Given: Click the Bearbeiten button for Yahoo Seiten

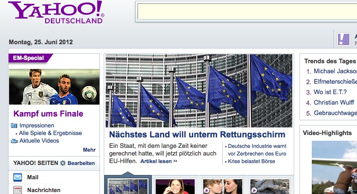Looking at the screenshot, I should pyautogui.click(x=81, y=163).
